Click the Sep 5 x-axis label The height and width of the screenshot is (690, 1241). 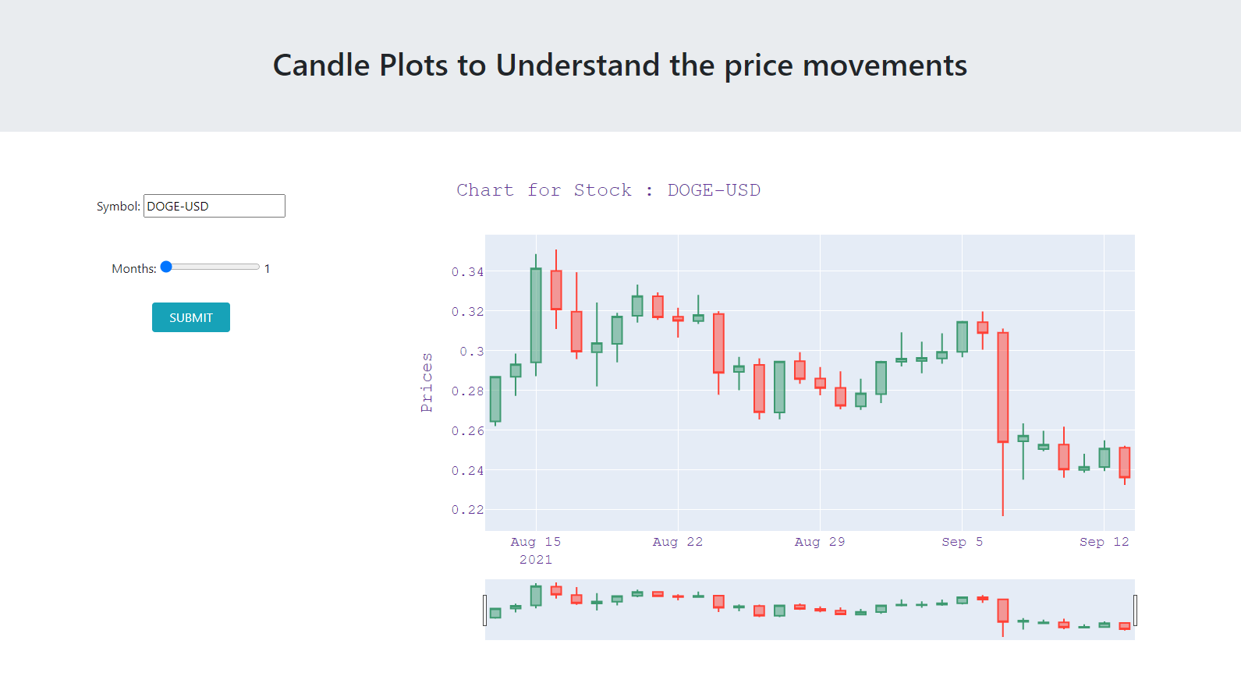click(x=963, y=542)
